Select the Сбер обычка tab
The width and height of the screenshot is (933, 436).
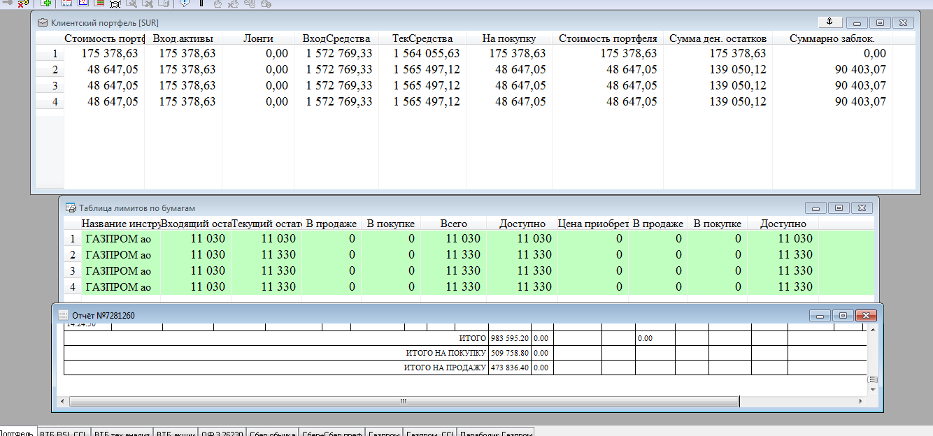[272, 433]
